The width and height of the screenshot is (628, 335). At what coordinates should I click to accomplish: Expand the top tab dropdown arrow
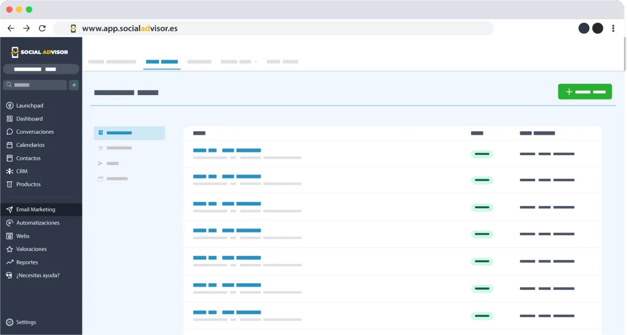[256, 62]
